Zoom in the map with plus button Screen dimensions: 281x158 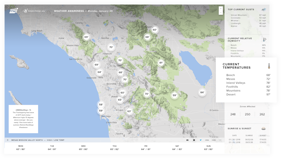coord(220,8)
